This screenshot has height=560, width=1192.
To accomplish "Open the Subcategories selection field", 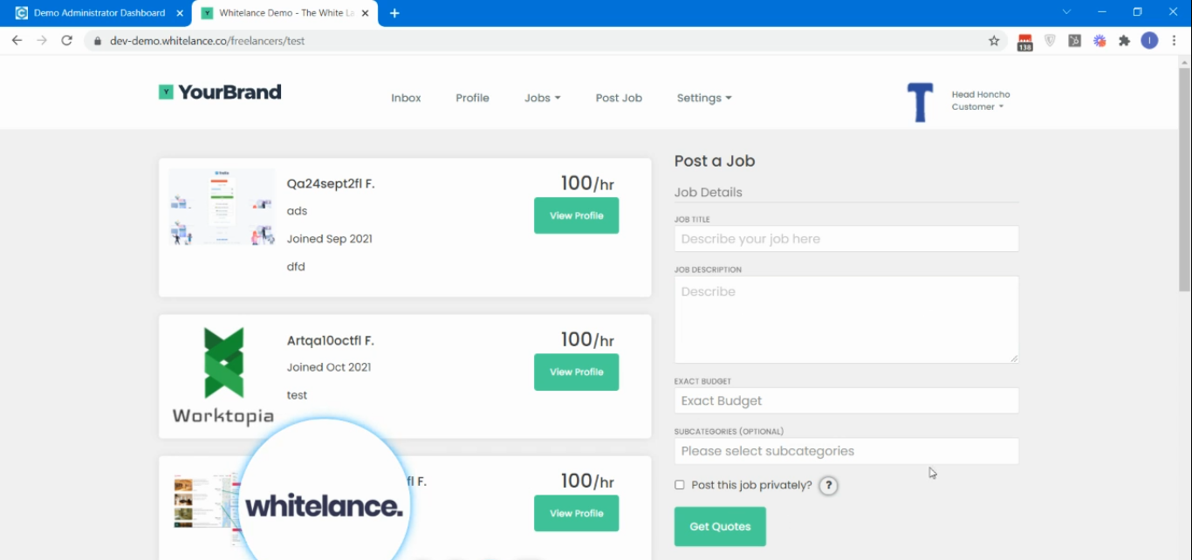I will (x=846, y=451).
